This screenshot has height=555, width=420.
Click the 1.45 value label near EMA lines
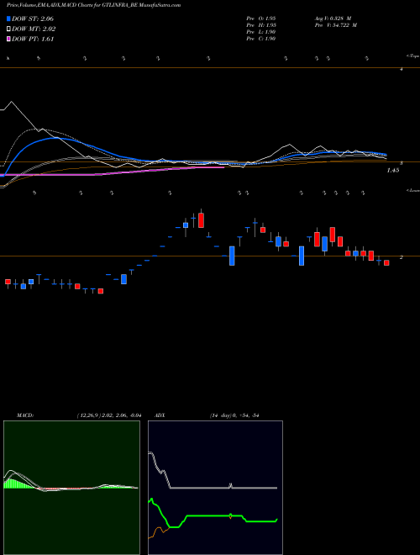tap(393, 171)
